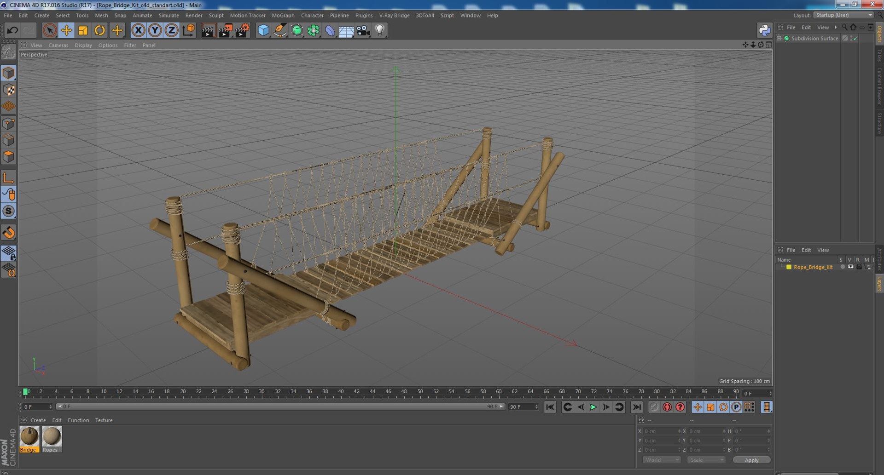Select the Move tool in top toolbar
This screenshot has width=884, height=475.
(66, 30)
